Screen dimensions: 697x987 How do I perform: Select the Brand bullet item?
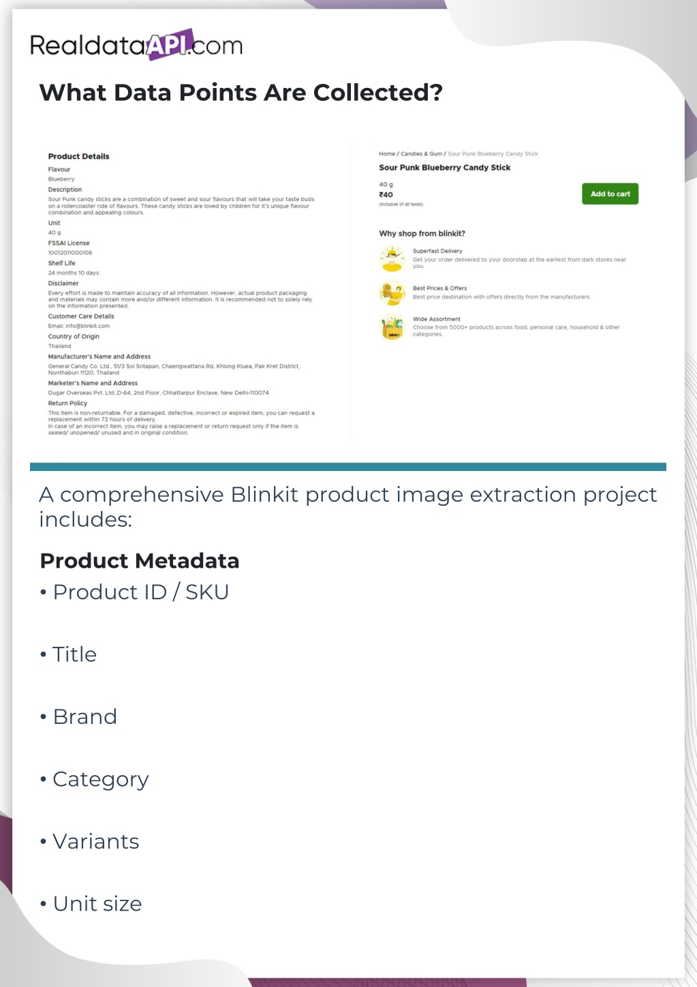tap(84, 717)
